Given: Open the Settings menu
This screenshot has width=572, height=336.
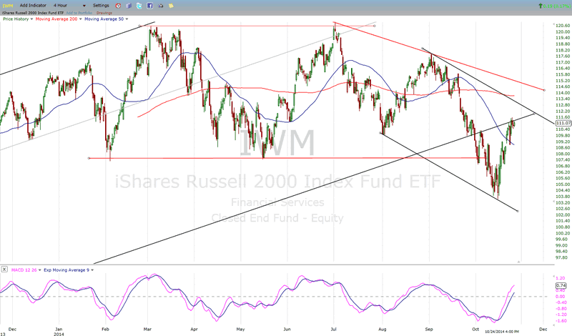Looking at the screenshot, I should point(101,6).
